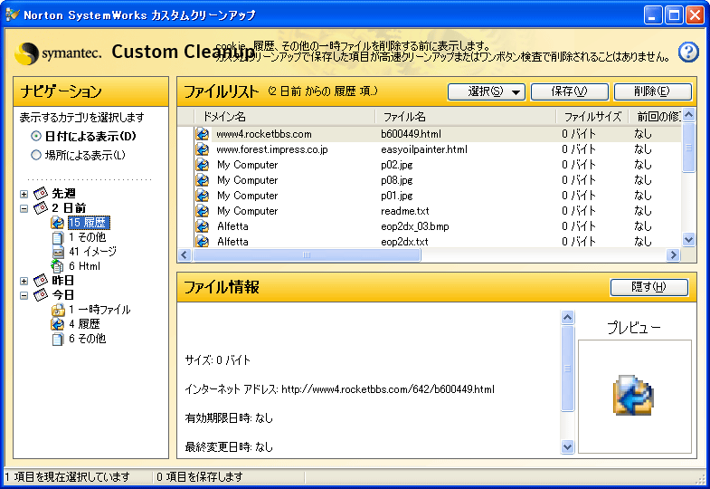Click file list scroll left arrow

[x=184, y=255]
